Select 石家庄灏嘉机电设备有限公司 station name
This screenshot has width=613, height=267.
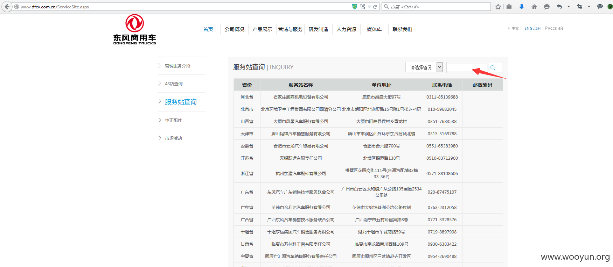pos(301,97)
